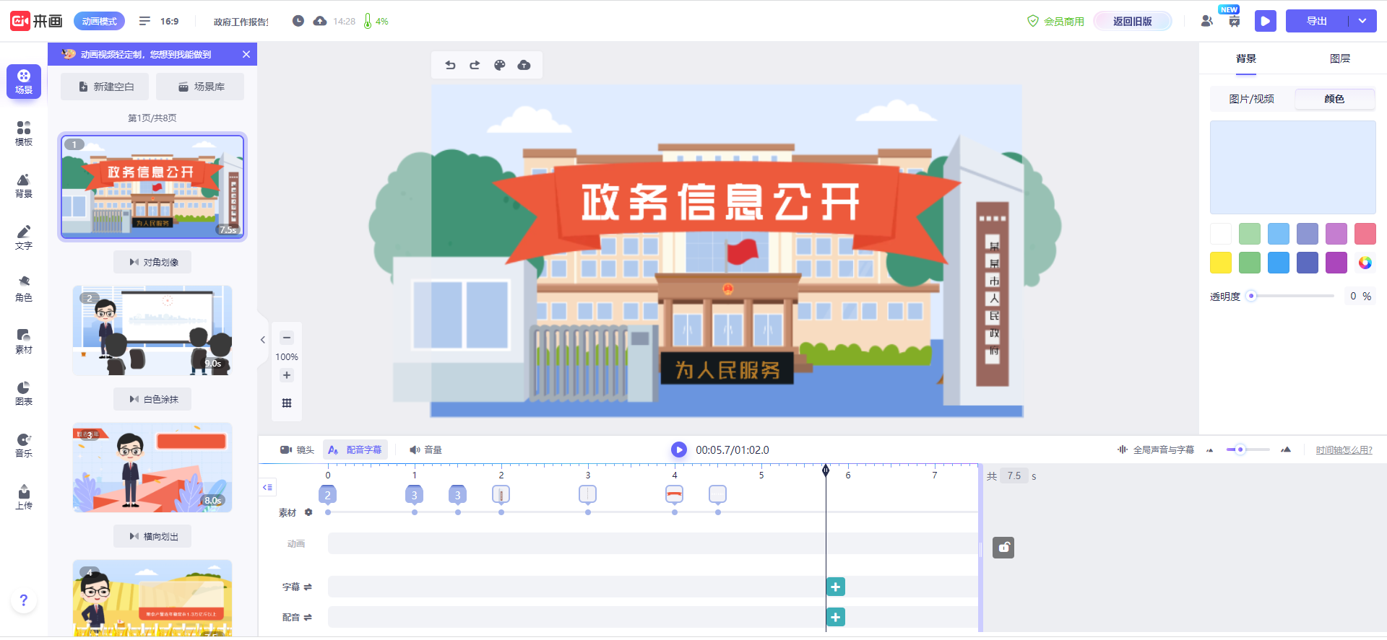Add a voiceover with 配音 plus button
The image size is (1387, 640).
pos(836,617)
